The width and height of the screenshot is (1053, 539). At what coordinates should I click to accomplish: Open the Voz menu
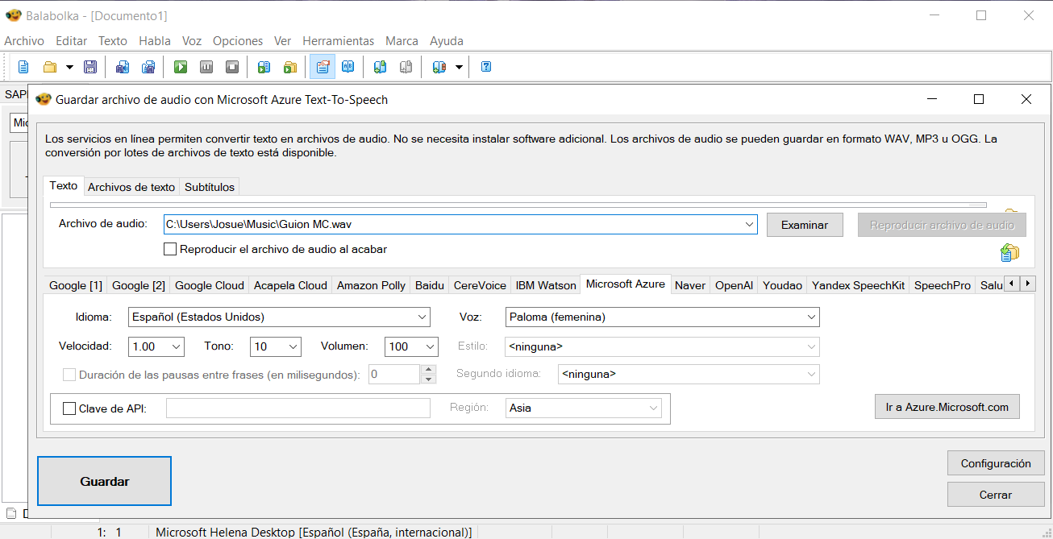[192, 41]
